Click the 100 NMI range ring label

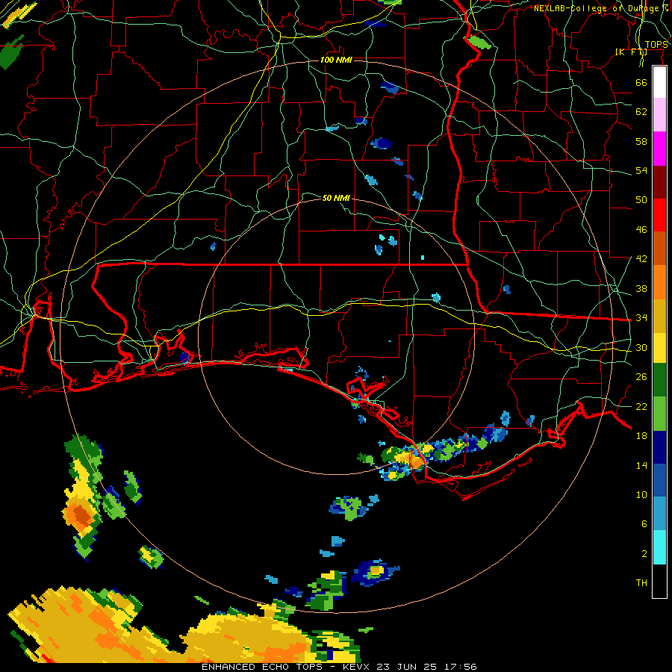click(336, 60)
